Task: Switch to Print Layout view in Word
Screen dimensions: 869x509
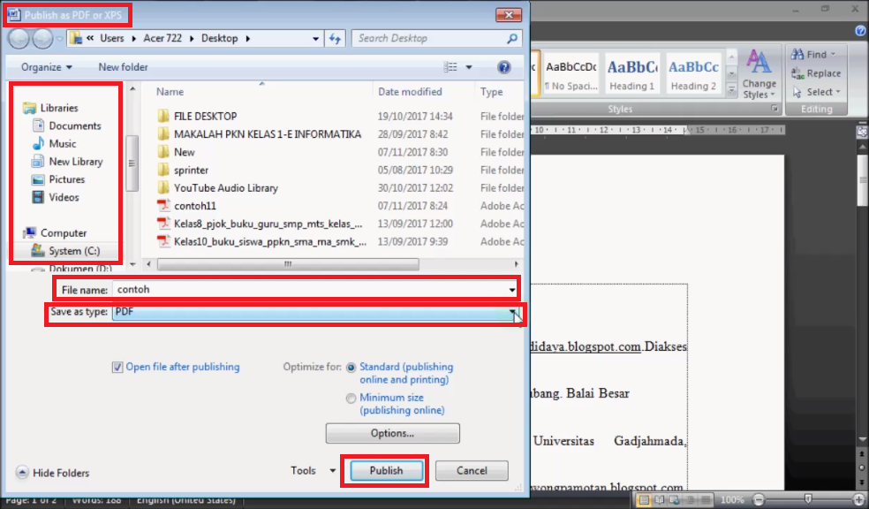Action: (x=644, y=499)
